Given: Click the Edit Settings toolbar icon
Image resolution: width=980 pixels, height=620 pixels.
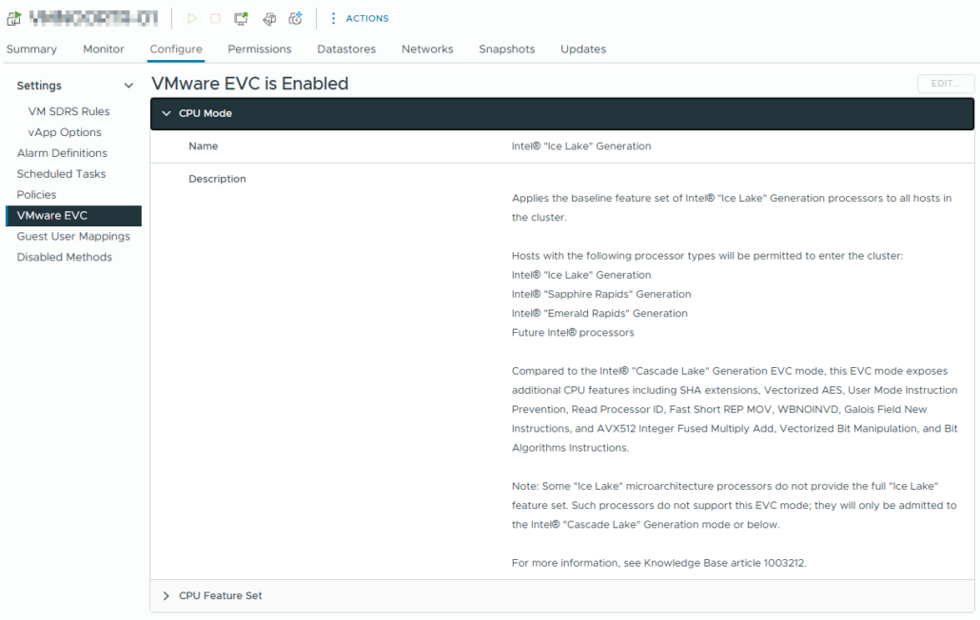Looking at the screenshot, I should [269, 18].
